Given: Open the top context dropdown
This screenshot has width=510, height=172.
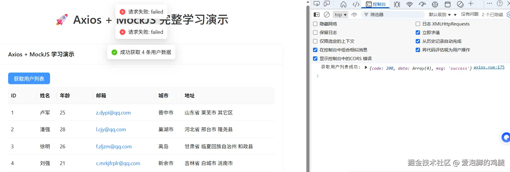Looking at the screenshot, I should [340, 14].
